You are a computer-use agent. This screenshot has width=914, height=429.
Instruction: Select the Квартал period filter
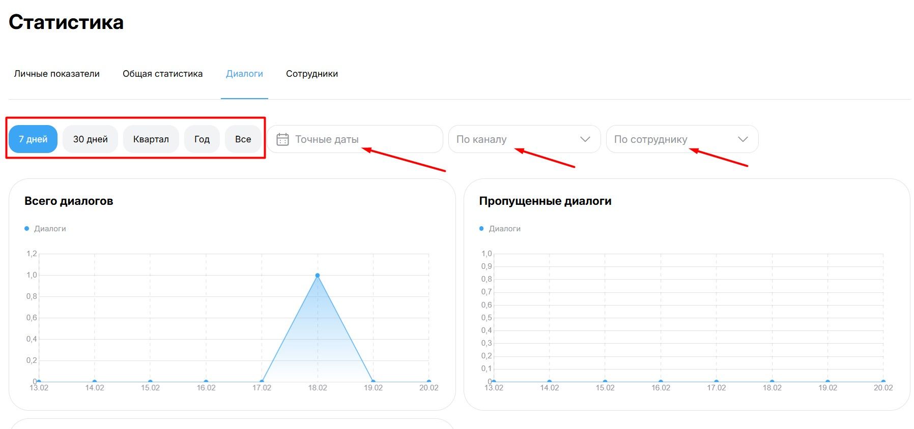pyautogui.click(x=151, y=139)
